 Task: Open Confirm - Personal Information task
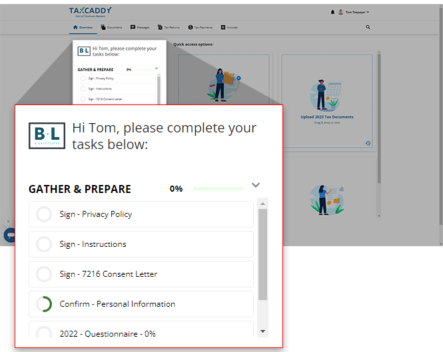click(x=141, y=304)
